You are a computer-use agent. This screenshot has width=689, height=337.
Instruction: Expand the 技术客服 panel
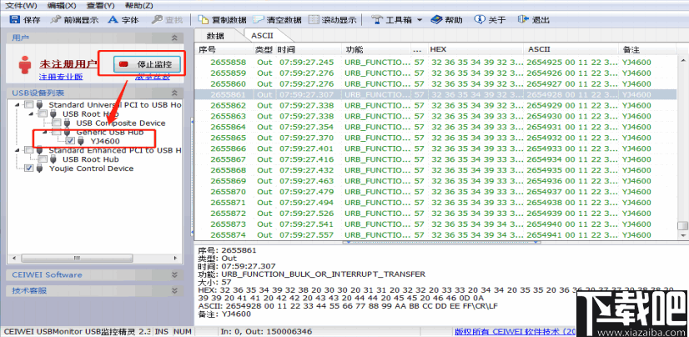(x=174, y=290)
